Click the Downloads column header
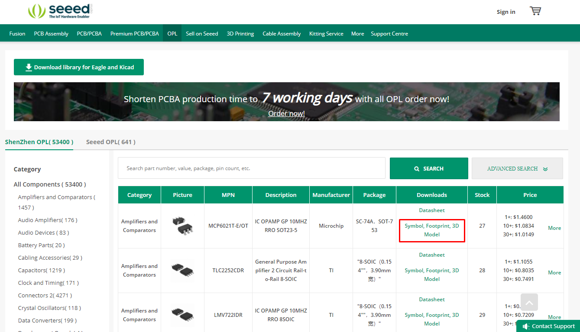The height and width of the screenshot is (332, 580). pyautogui.click(x=432, y=195)
